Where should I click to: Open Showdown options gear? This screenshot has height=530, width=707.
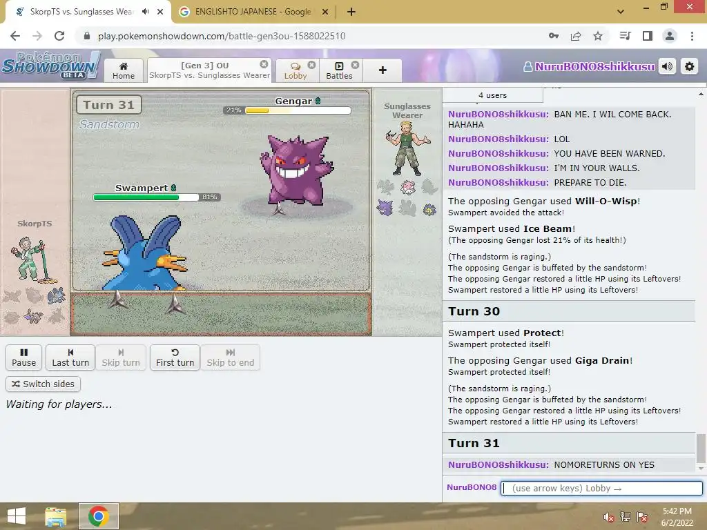click(x=690, y=67)
